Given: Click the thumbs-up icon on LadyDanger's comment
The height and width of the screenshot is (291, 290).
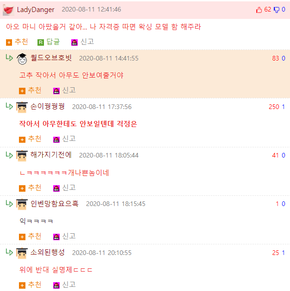Looking at the screenshot, I should [259, 10].
